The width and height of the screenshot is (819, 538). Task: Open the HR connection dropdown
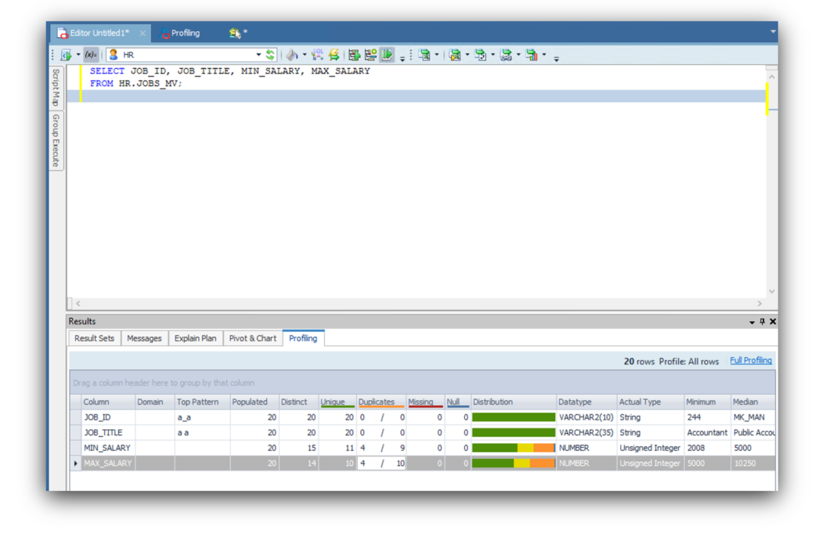tap(258, 55)
